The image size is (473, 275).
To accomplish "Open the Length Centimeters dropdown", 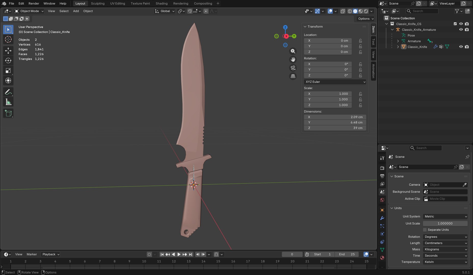I will pos(445,243).
